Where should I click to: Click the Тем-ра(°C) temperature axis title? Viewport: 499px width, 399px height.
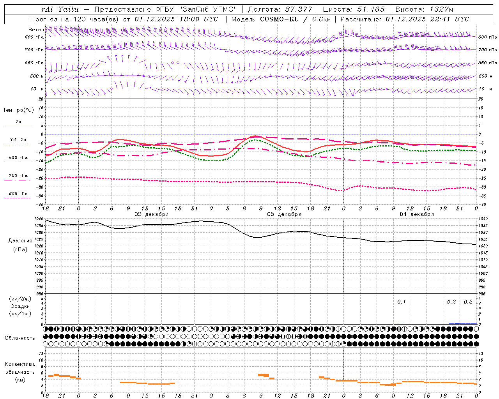tap(18, 110)
